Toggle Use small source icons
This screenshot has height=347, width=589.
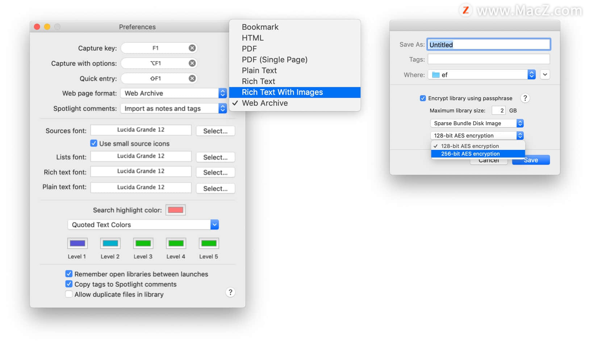(x=94, y=143)
